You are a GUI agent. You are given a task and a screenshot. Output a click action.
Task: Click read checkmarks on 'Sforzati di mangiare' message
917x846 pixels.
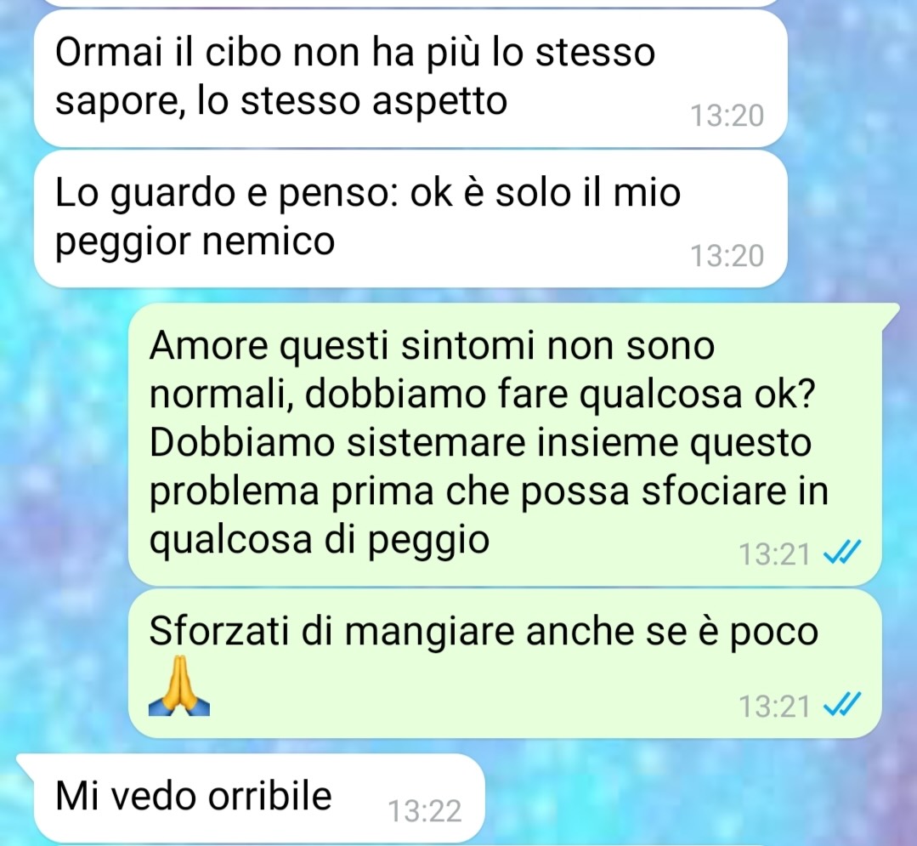pos(842,704)
